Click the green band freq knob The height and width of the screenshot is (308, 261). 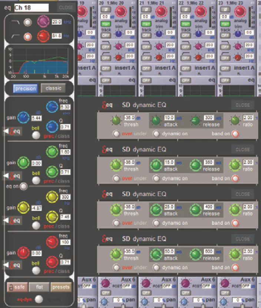pyautogui.click(x=52, y=152)
